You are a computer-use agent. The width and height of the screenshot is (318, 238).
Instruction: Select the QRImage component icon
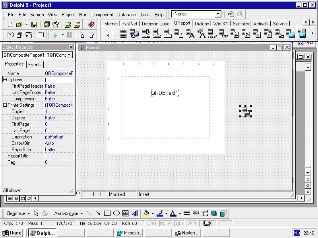pyautogui.click(x=290, y=34)
